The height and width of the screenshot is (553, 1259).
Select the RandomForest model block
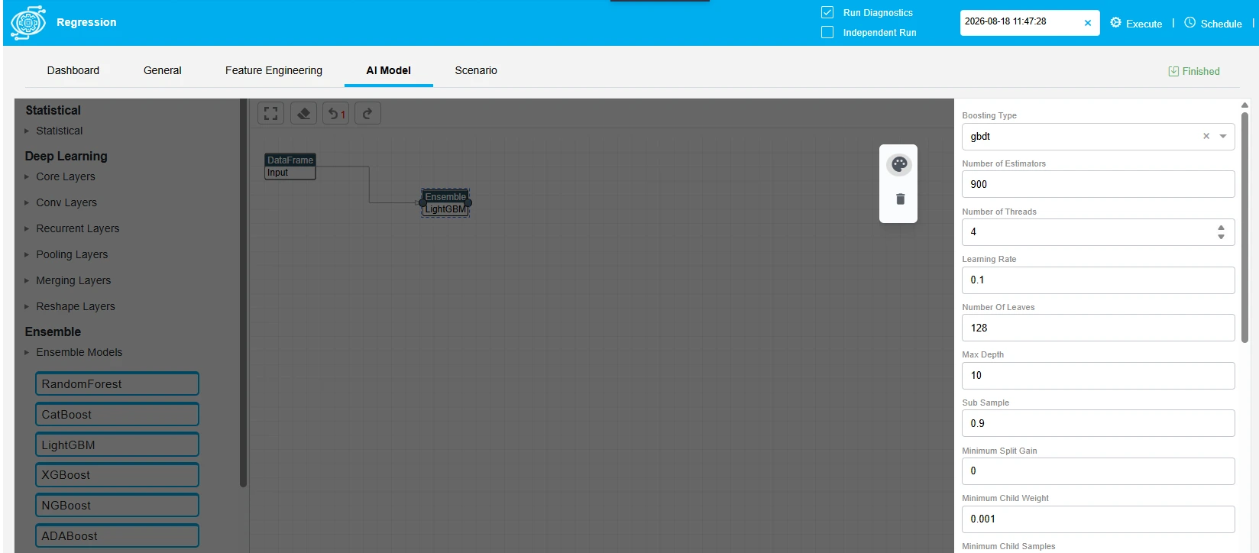click(117, 383)
